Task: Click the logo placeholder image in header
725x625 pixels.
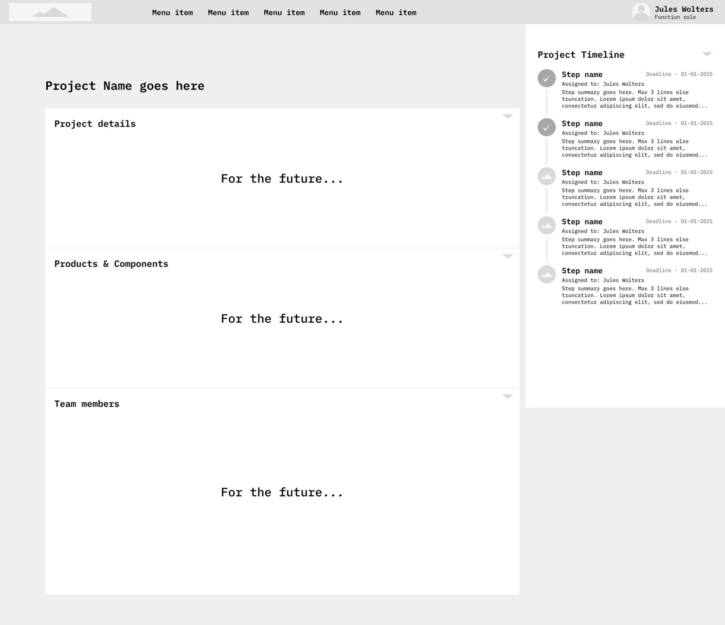Action: point(50,12)
